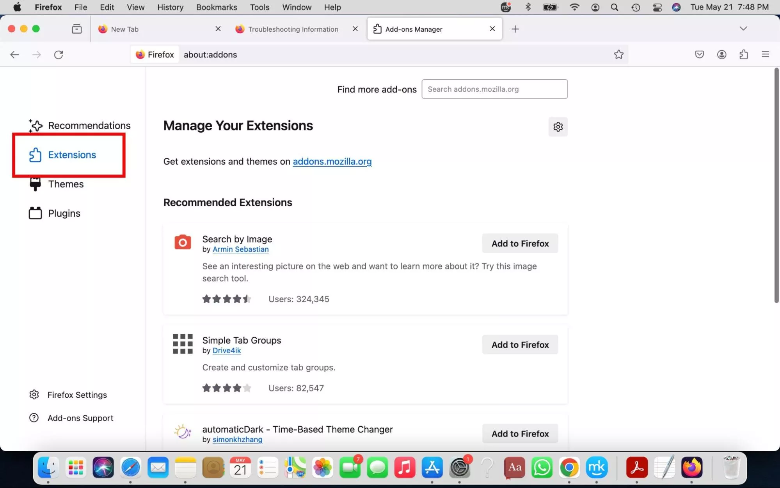Open the addons.mozilla.org link

332,162
